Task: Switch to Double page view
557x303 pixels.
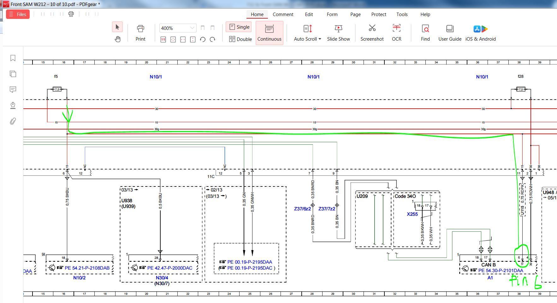Action: [240, 39]
